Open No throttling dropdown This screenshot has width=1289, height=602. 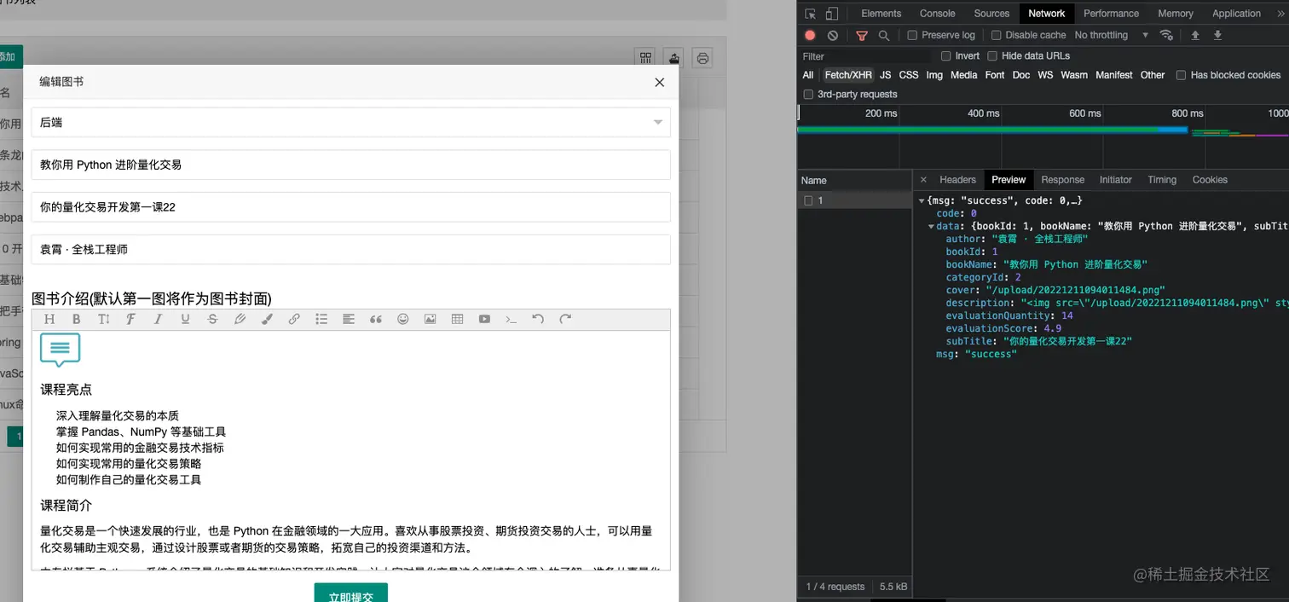[x=1112, y=35]
